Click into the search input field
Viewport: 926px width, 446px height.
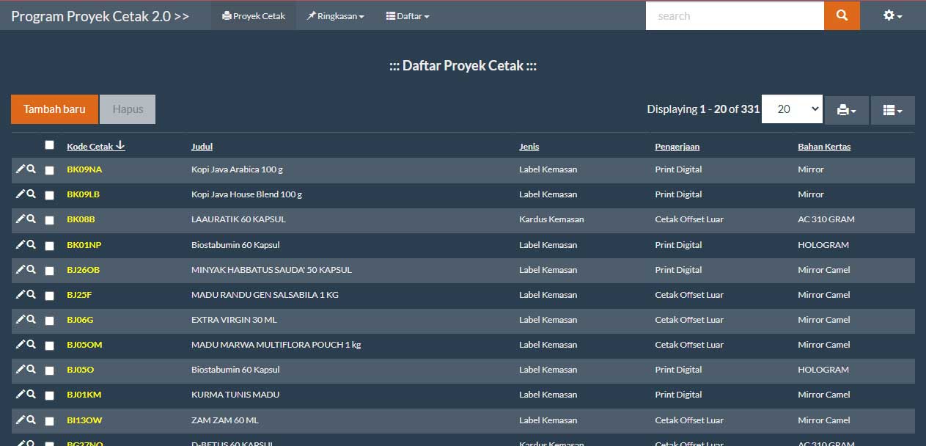(734, 16)
